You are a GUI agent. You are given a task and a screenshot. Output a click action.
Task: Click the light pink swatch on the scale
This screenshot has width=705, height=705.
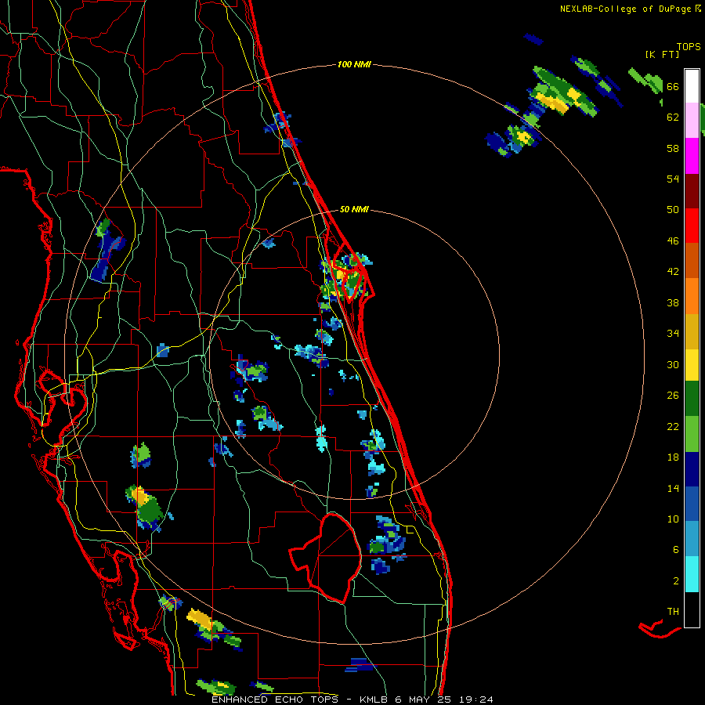[692, 121]
